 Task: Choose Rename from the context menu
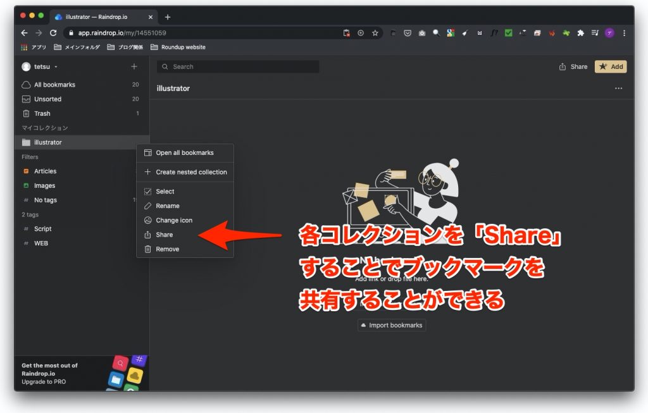185,206
